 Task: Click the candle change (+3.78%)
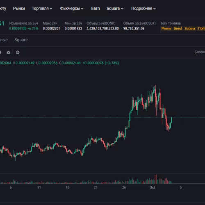pyautogui.click(x=112, y=63)
